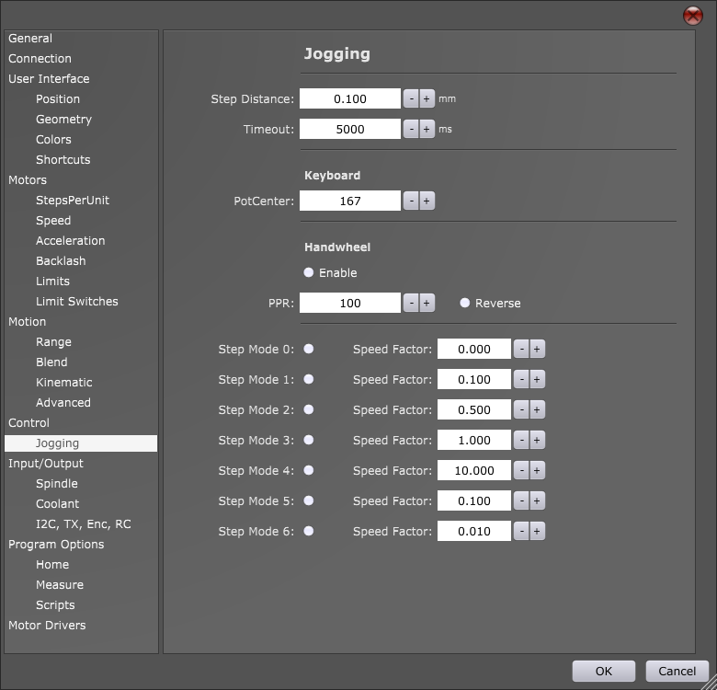Select Step Mode 2 radio button
Image resolution: width=717 pixels, height=690 pixels.
pyautogui.click(x=309, y=410)
